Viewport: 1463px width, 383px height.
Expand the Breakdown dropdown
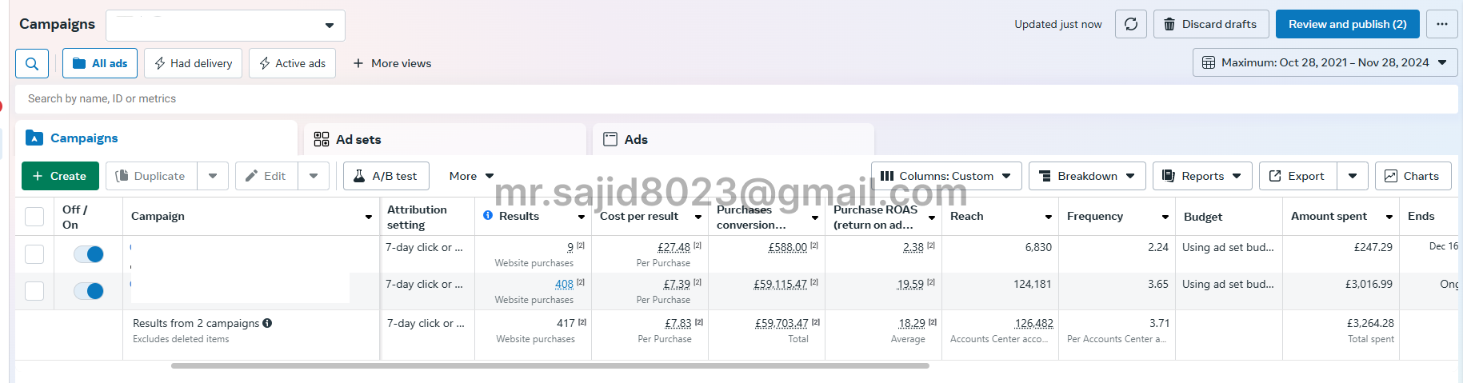(1087, 176)
